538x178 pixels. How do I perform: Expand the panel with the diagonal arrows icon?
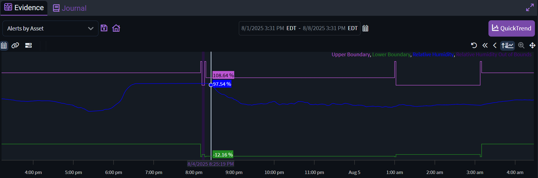point(530,8)
